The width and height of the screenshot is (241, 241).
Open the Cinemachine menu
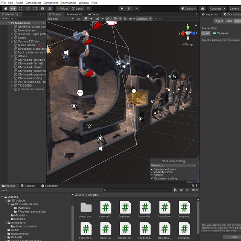68,3
